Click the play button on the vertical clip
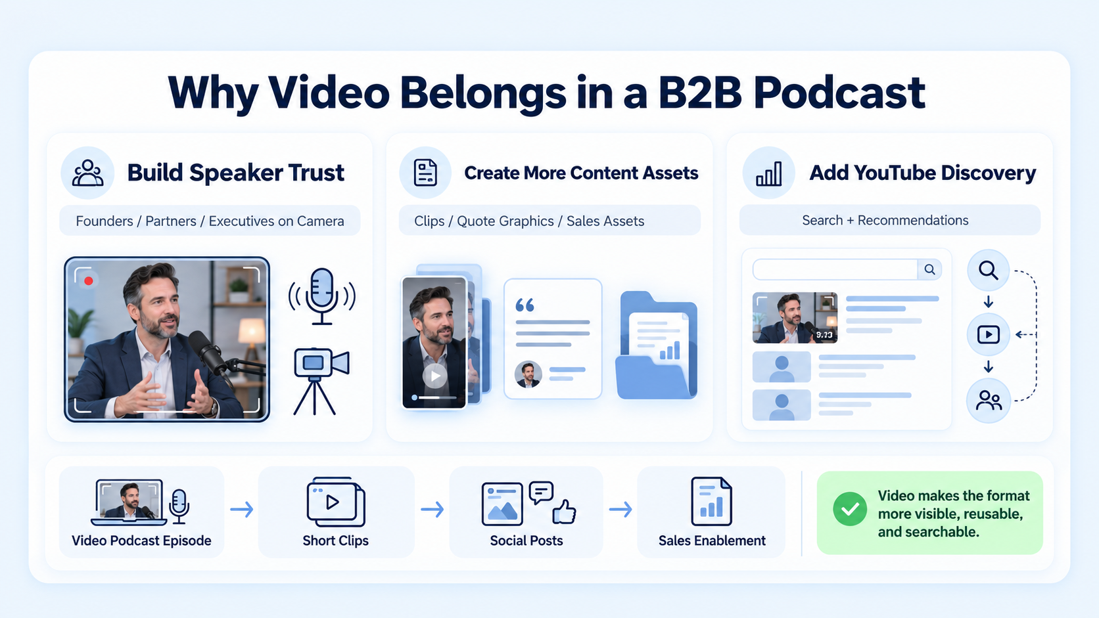 click(x=434, y=376)
